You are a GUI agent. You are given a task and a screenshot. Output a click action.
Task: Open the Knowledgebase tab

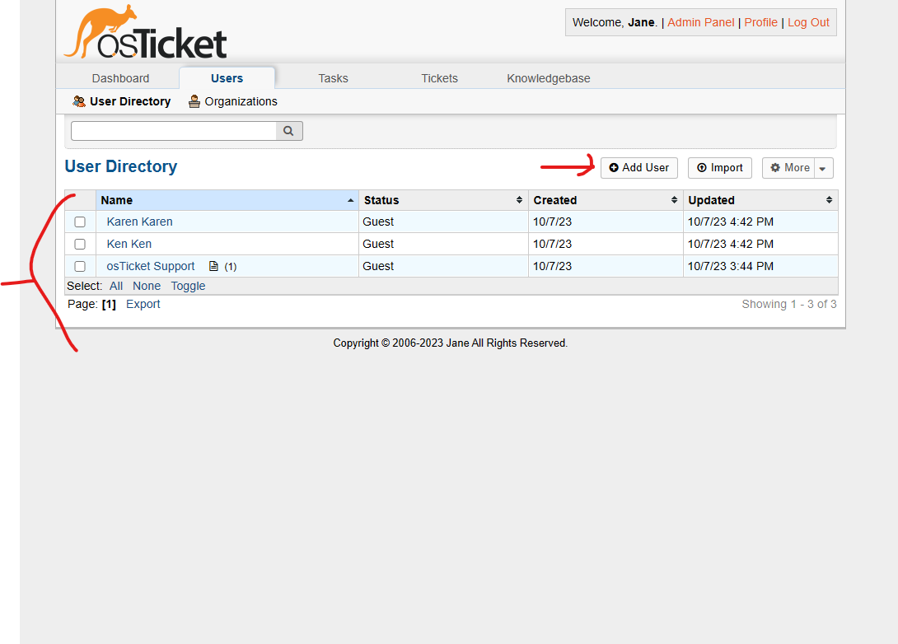coord(549,78)
